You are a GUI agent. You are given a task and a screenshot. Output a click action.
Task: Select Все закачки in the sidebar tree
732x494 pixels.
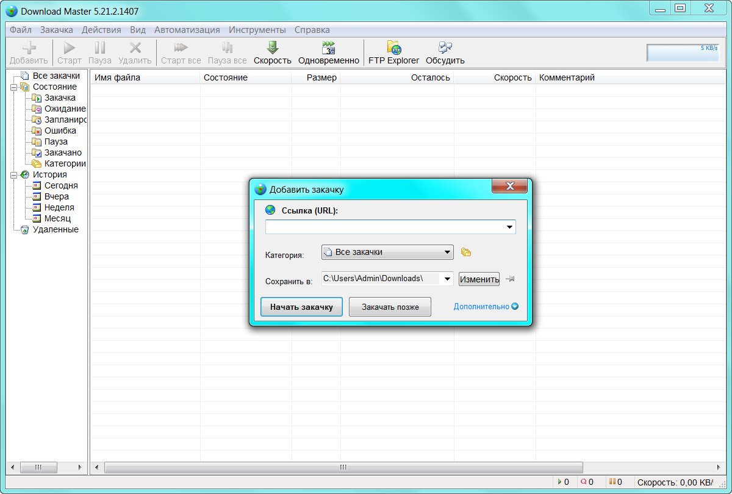click(56, 76)
